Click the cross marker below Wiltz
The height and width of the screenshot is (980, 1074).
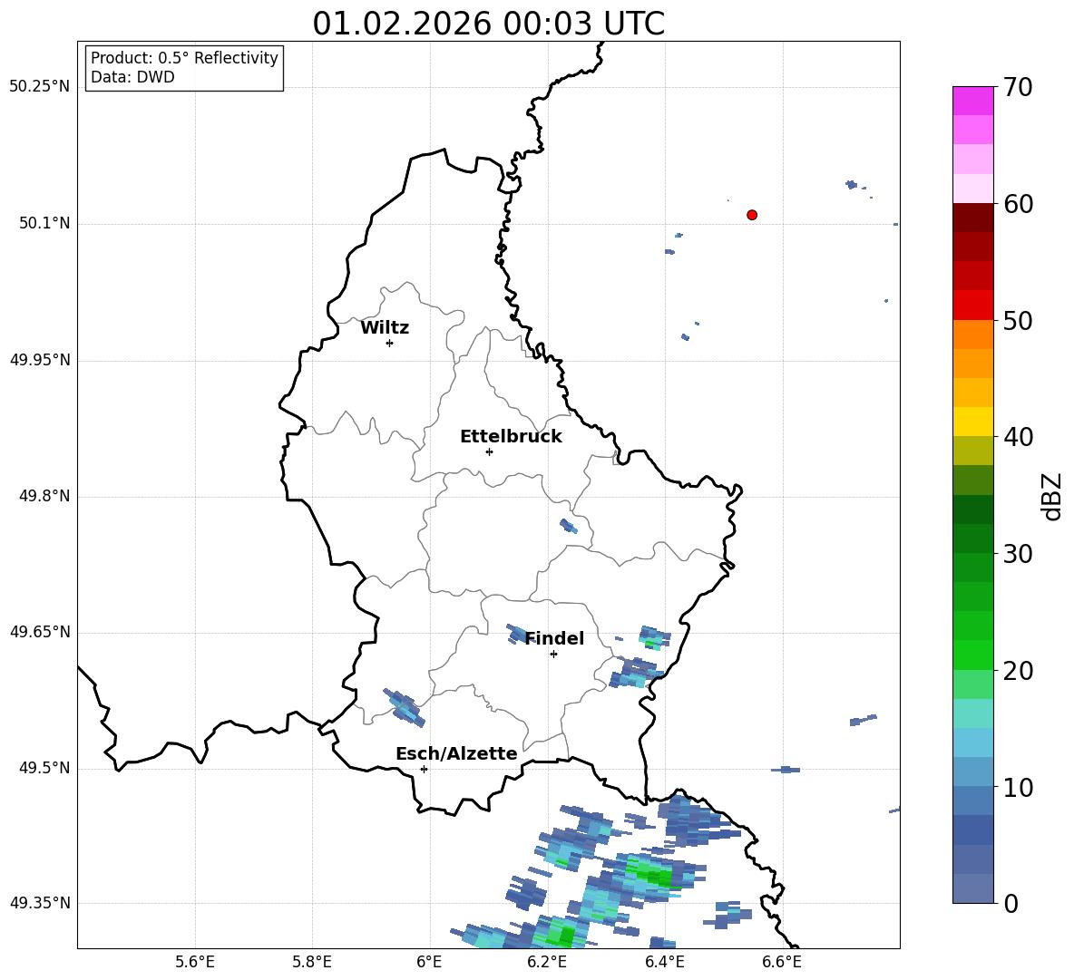(x=390, y=343)
